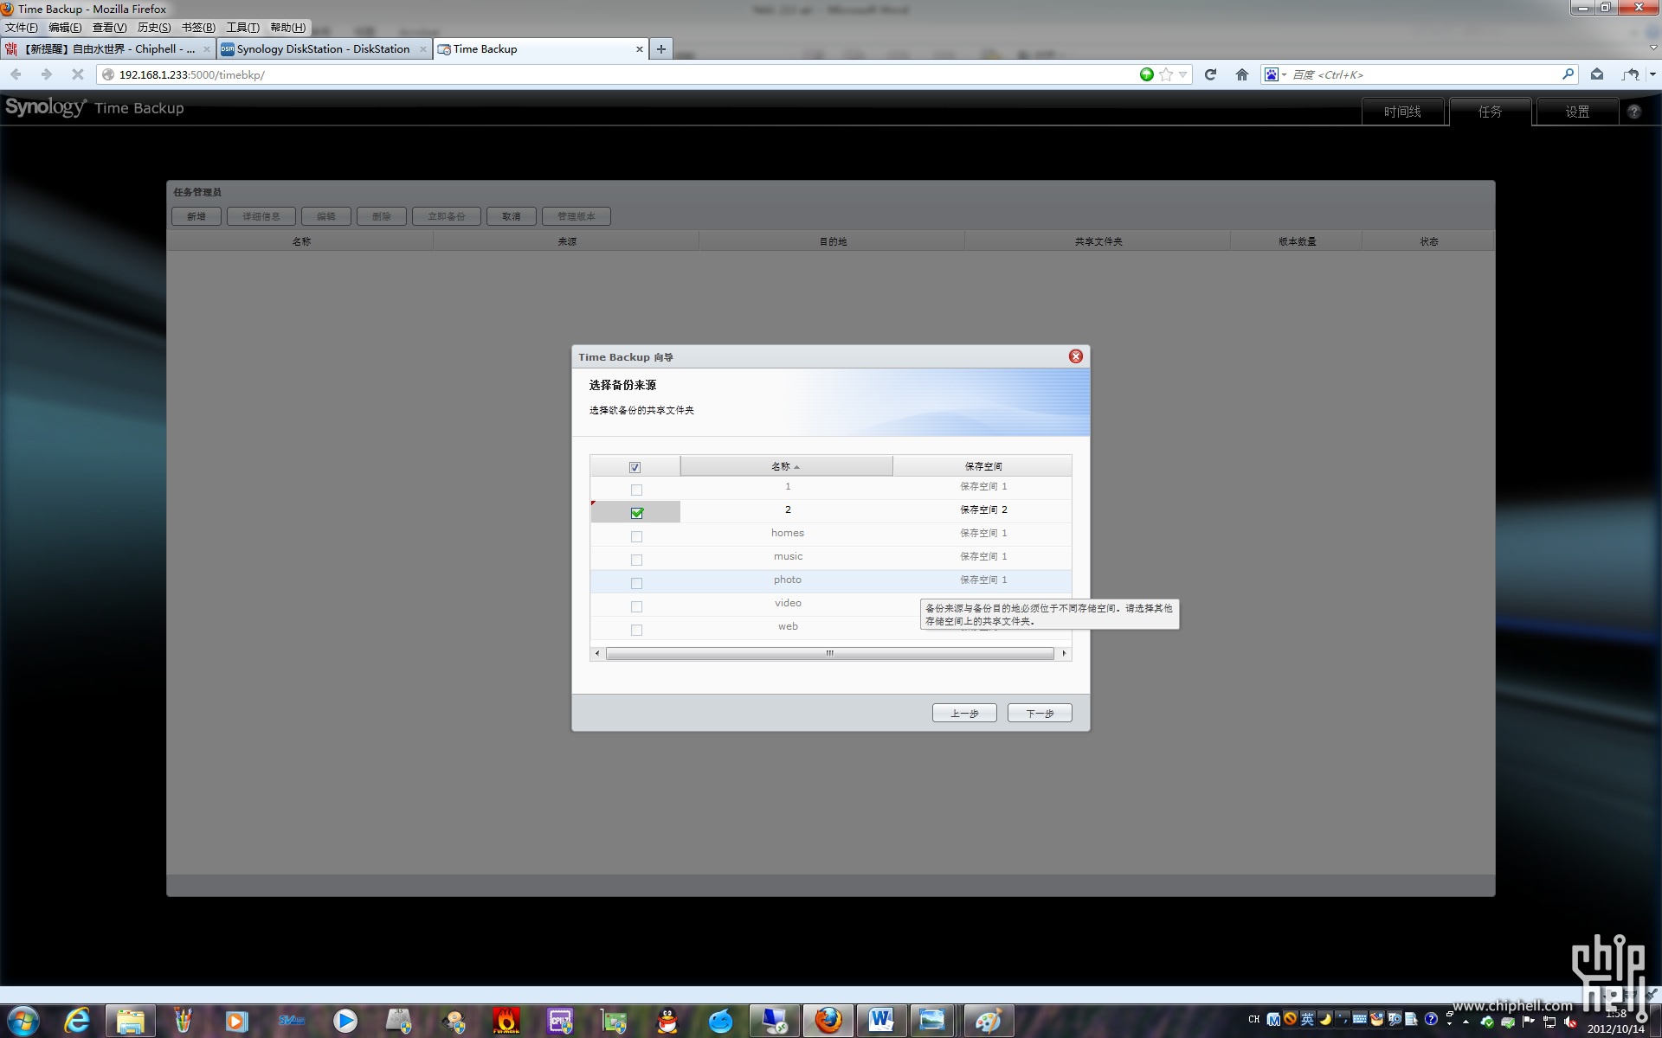Check the photo shared folder box
Image resolution: width=1662 pixels, height=1038 pixels.
pos(636,583)
